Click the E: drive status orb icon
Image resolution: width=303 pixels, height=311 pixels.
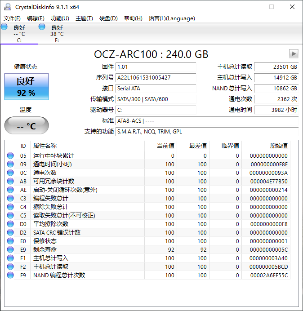pyautogui.click(x=42, y=27)
